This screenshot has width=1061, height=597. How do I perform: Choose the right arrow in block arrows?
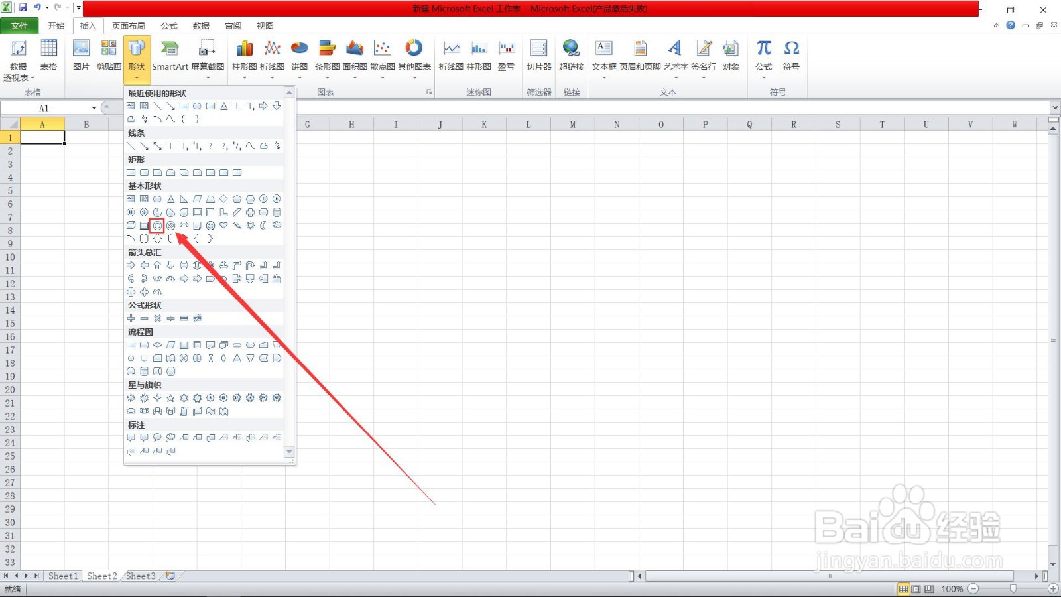click(x=131, y=265)
